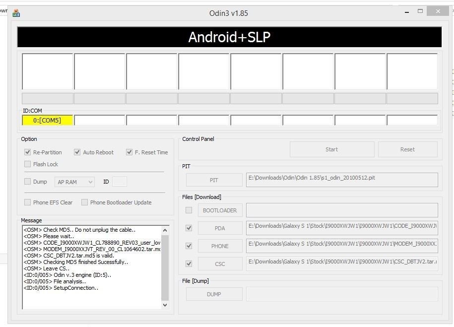The width and height of the screenshot is (454, 327).
Task: Click the "File [Dump]" group label
Action: (195, 281)
